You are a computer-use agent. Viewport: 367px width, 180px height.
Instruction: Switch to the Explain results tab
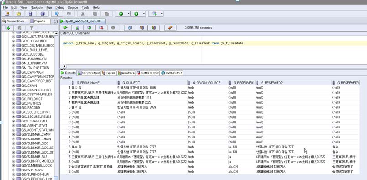click(x=109, y=73)
